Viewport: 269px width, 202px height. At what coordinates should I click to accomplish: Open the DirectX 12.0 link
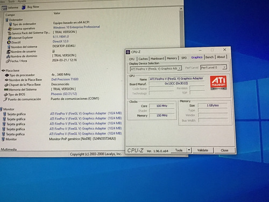(x=60, y=41)
